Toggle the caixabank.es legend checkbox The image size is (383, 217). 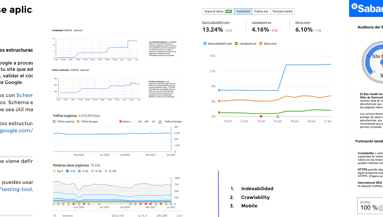(237, 43)
